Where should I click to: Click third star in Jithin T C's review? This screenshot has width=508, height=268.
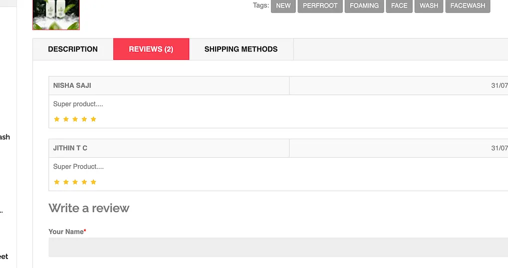click(75, 182)
